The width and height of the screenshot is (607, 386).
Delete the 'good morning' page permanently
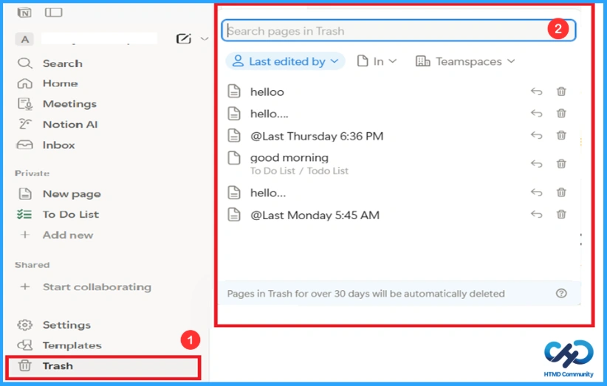tap(561, 164)
